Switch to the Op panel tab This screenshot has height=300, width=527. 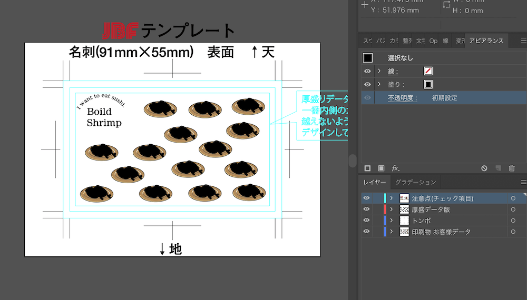tap(433, 41)
